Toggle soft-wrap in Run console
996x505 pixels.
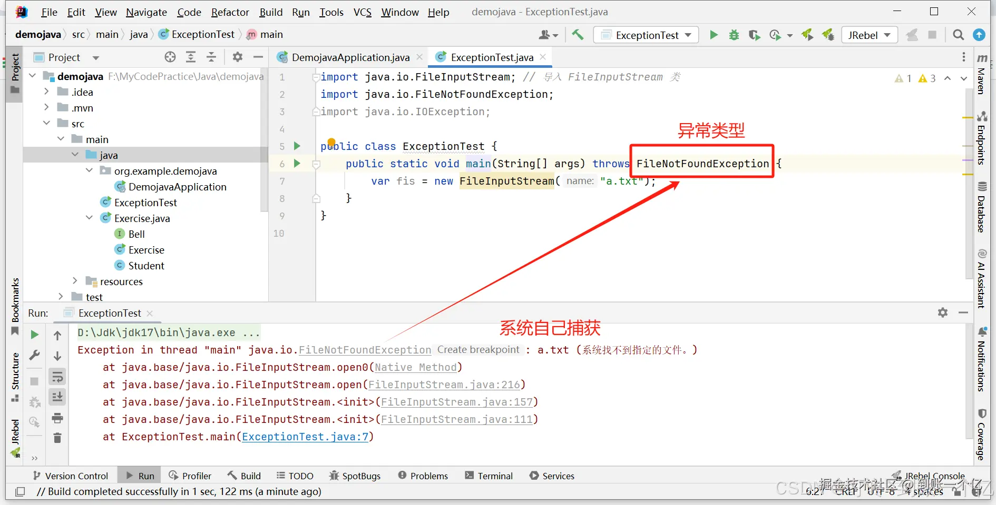(x=57, y=377)
